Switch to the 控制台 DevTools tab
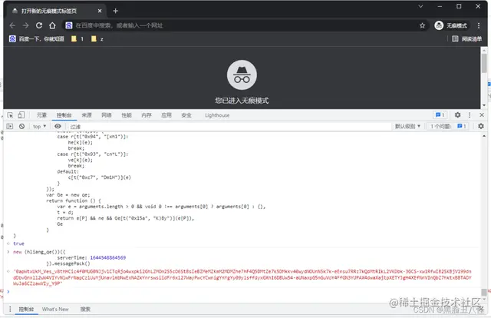Image resolution: width=491 pixels, height=318 pixels. click(x=64, y=115)
